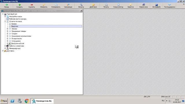Click the Изменить pencil icon
The height and width of the screenshot is (104, 185).
click(44, 5)
